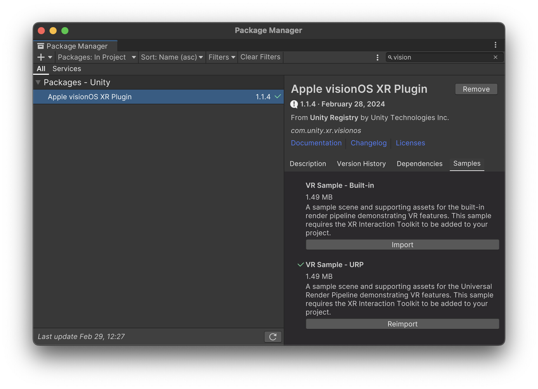The height and width of the screenshot is (389, 538).
Task: Click the imported checkmark beside VR Sample - URP
Action: 300,265
